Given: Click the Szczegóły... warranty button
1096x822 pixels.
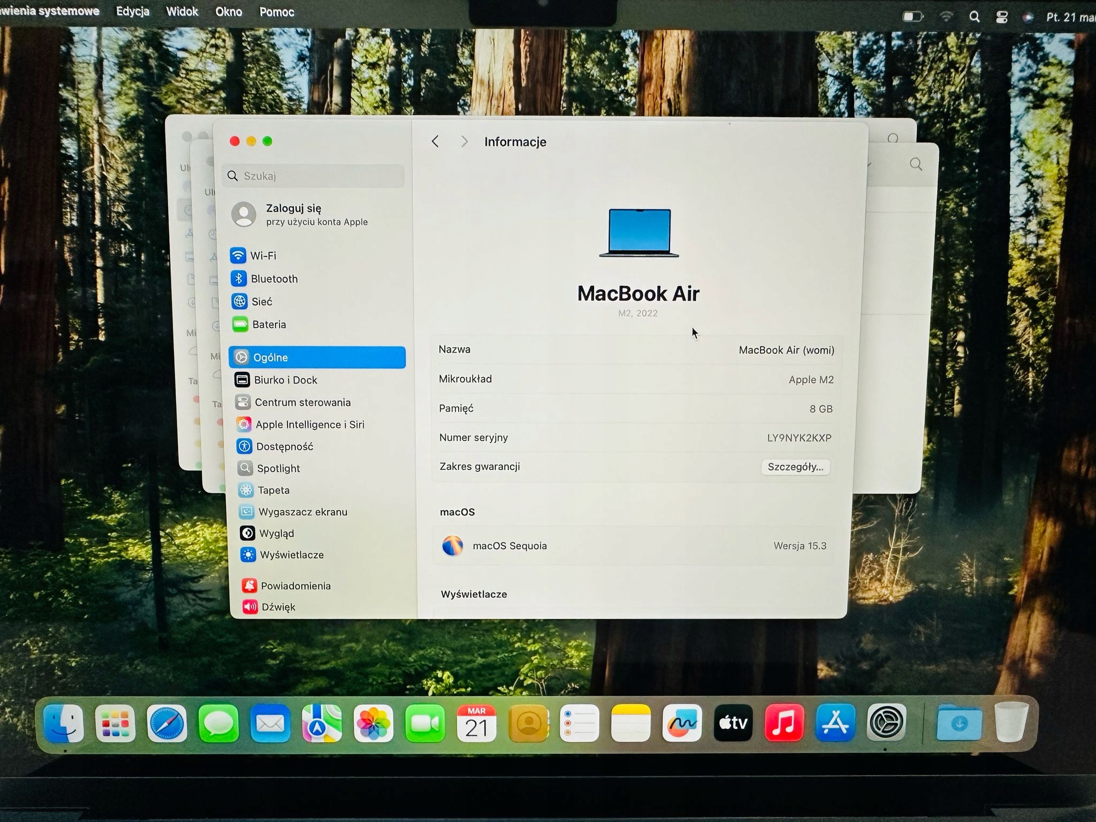Looking at the screenshot, I should (x=795, y=467).
